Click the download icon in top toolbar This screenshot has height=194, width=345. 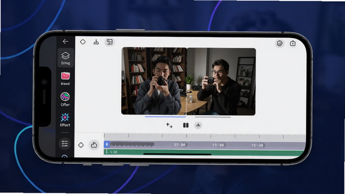tap(96, 42)
